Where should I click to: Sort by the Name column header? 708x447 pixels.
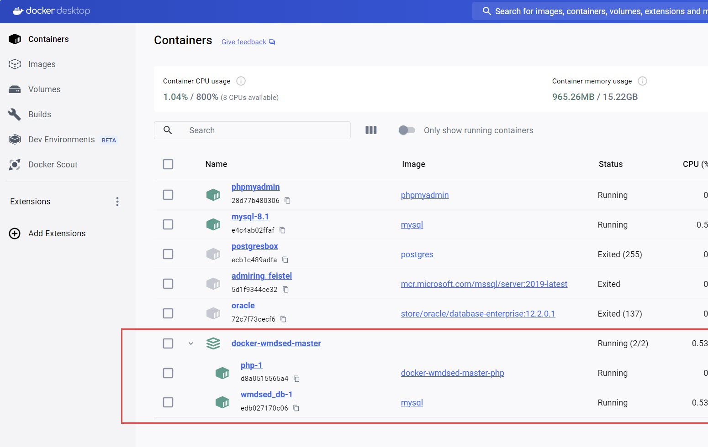pyautogui.click(x=216, y=164)
